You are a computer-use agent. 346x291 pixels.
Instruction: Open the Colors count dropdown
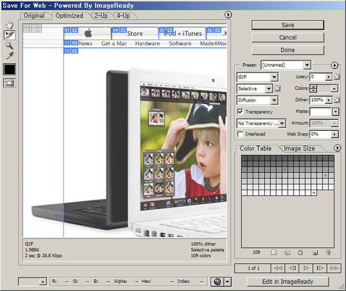coord(334,89)
